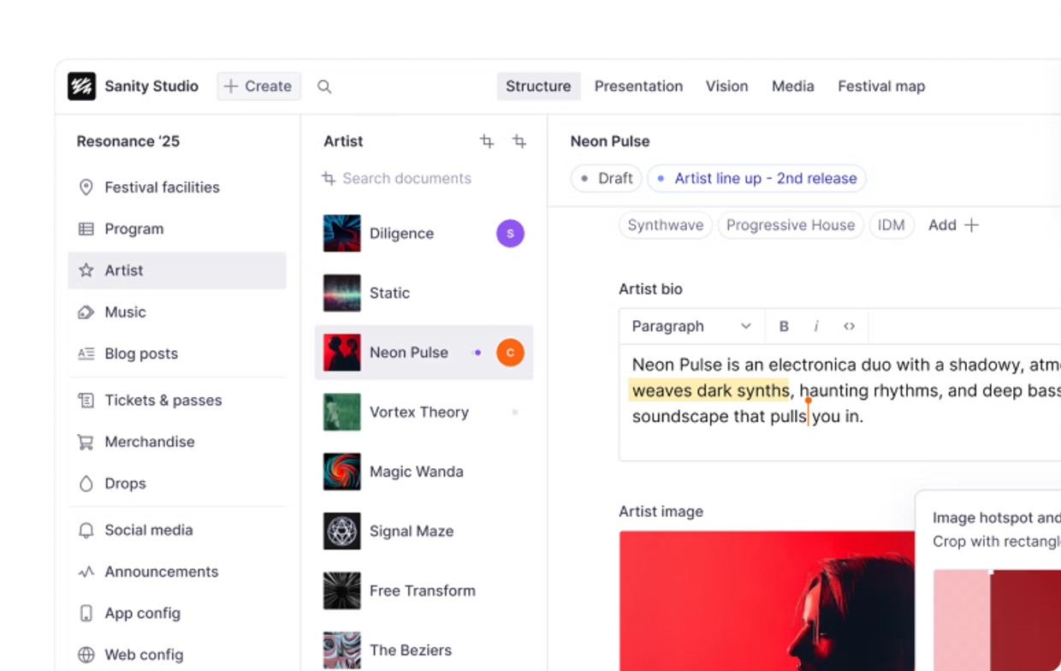The image size is (1061, 671).
Task: Switch to the Media tab
Action: click(793, 86)
